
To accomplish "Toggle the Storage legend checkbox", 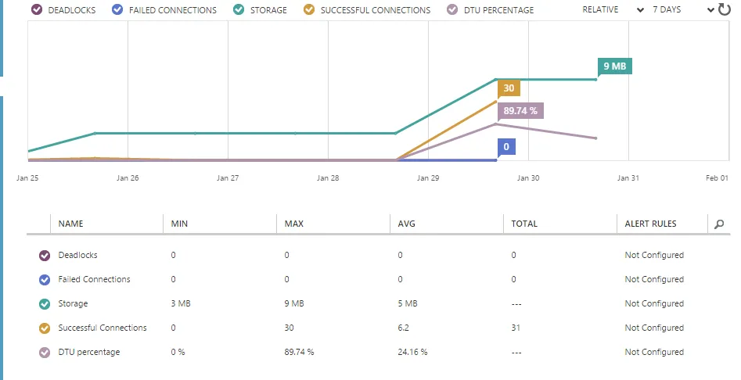I will tap(239, 10).
